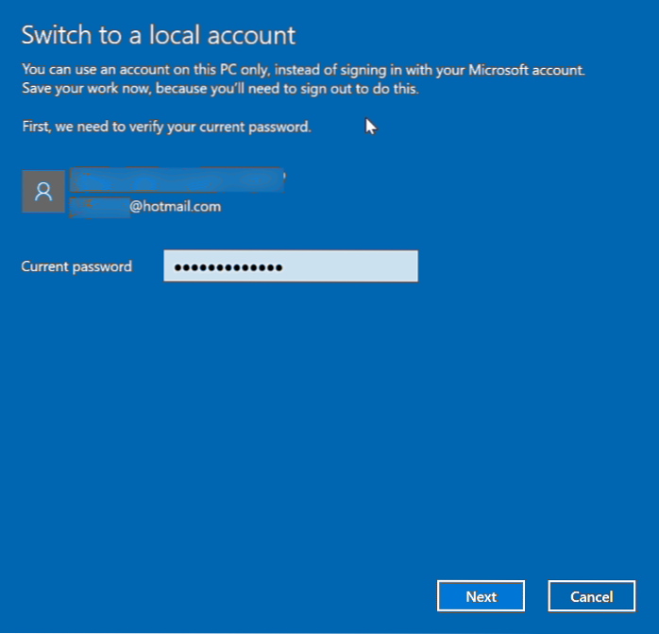Image resolution: width=659 pixels, height=634 pixels.
Task: Select the blurred account display name
Action: click(178, 178)
